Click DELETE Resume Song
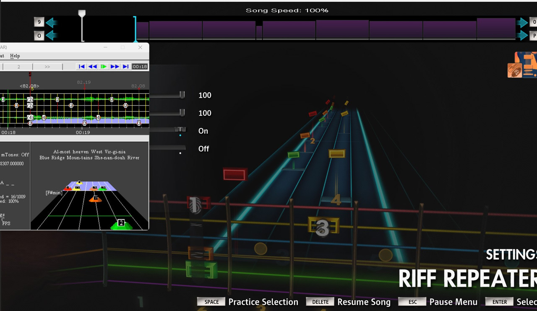 click(x=348, y=302)
